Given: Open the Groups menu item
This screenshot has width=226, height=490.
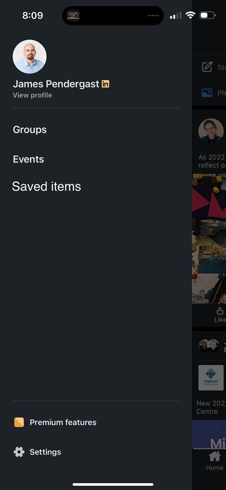Looking at the screenshot, I should pos(30,130).
